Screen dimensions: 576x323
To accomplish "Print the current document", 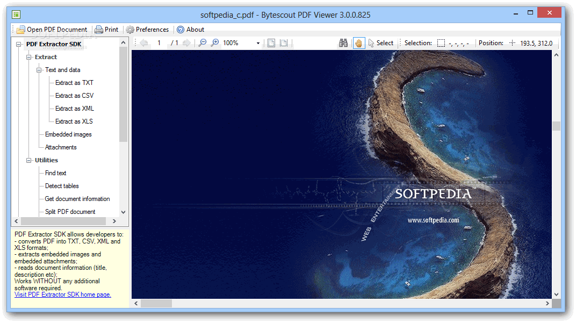I will coord(106,30).
